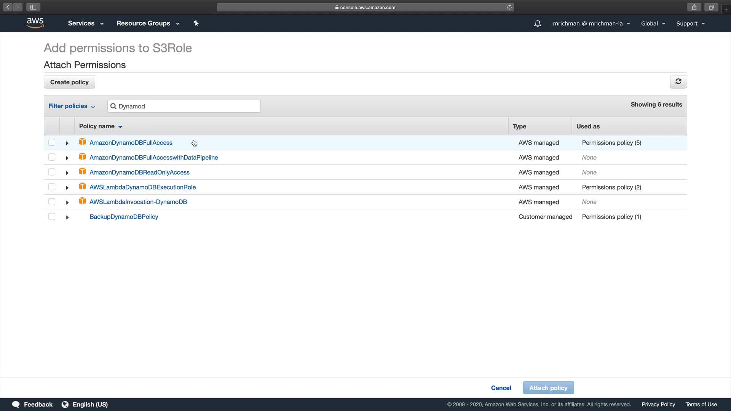Open the Resource Groups menu

[148, 23]
